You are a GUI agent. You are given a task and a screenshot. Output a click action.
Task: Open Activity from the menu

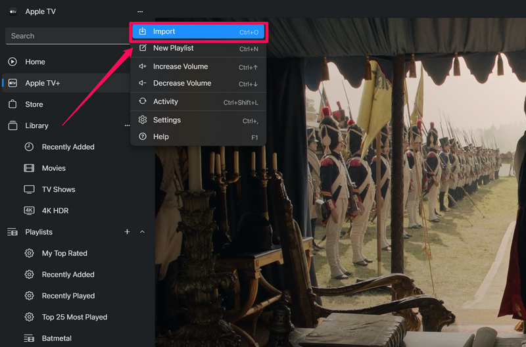(x=165, y=102)
